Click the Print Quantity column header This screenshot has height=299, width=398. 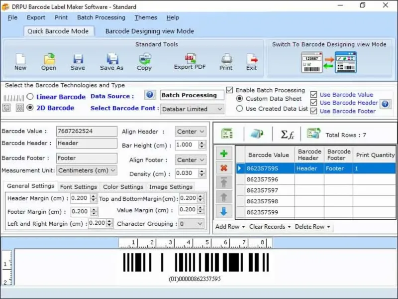pyautogui.click(x=375, y=155)
